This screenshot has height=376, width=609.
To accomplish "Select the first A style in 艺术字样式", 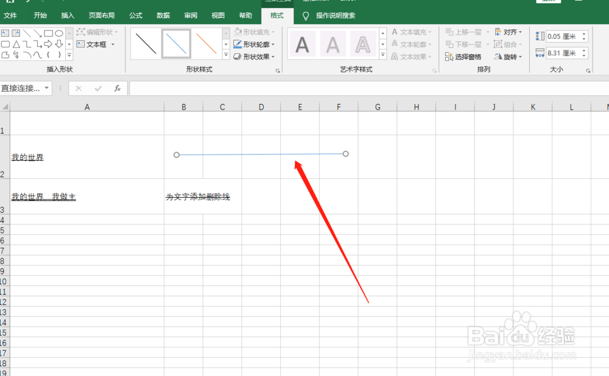I will [302, 43].
